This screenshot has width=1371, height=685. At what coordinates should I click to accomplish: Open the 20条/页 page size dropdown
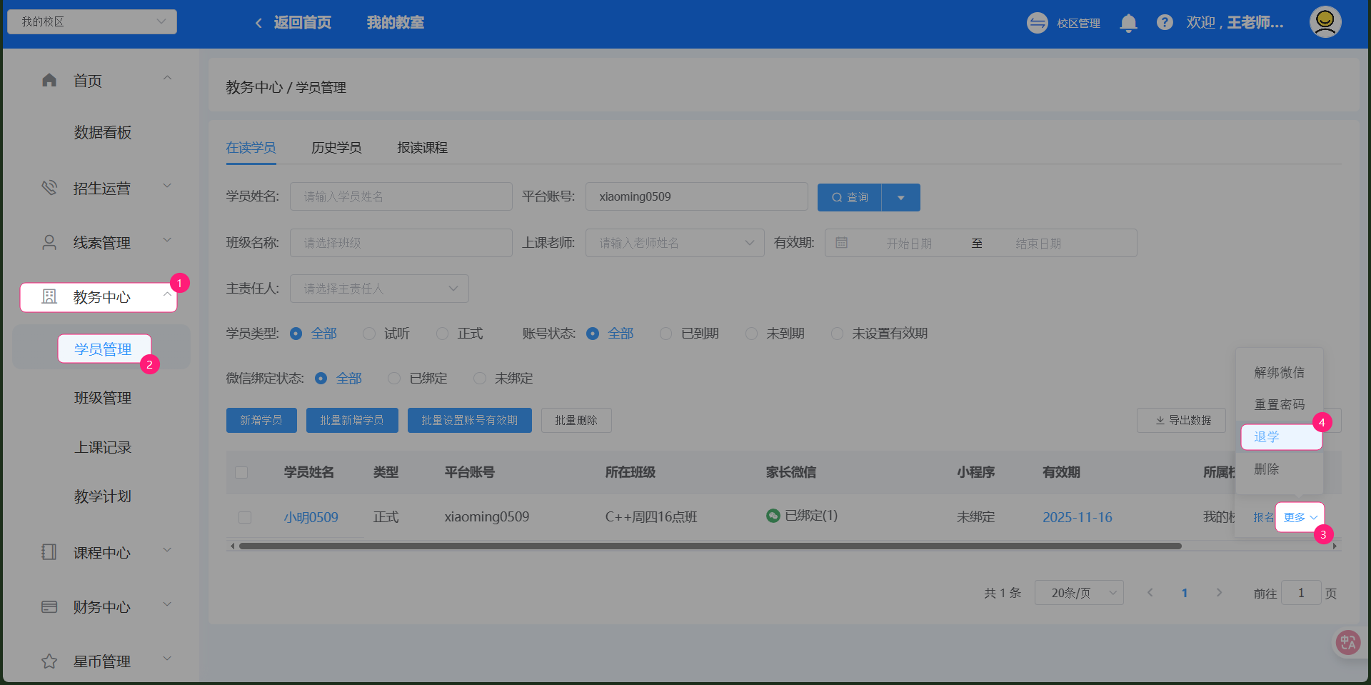[1078, 593]
